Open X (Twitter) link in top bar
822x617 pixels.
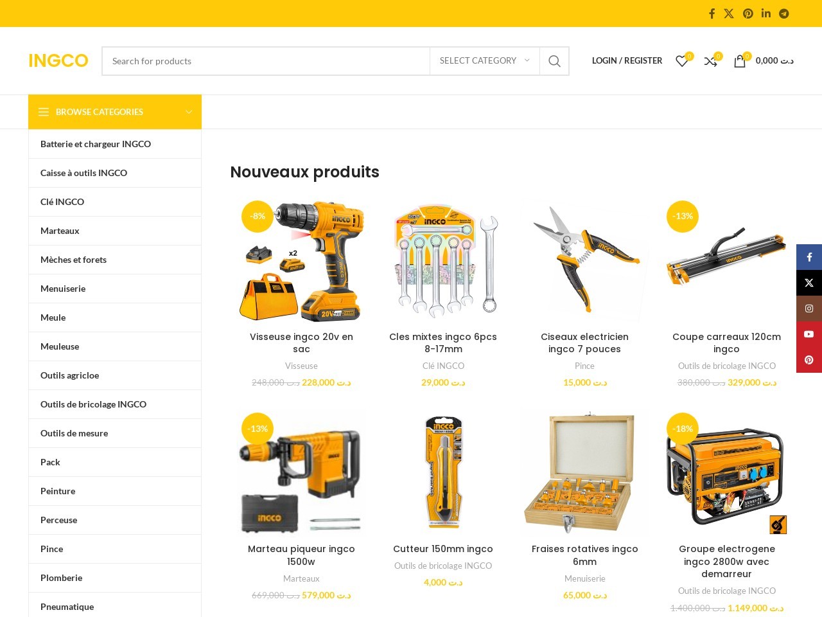point(729,13)
